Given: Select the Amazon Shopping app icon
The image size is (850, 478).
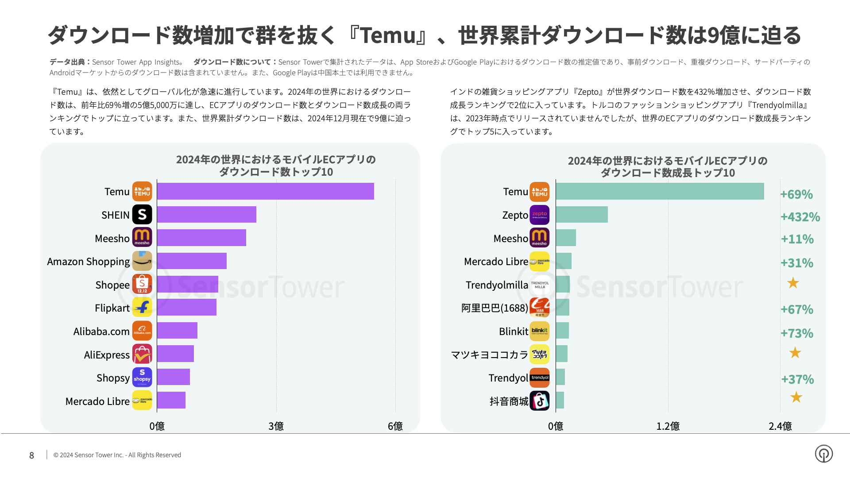Looking at the screenshot, I should [x=142, y=261].
